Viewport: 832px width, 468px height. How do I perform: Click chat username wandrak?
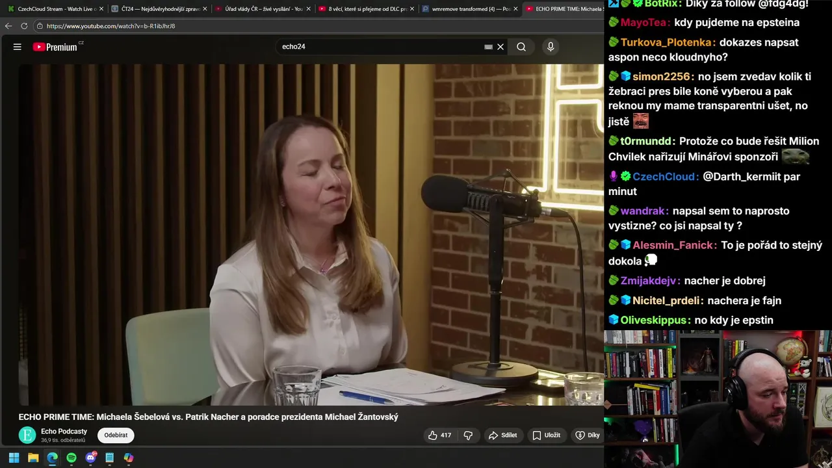click(x=643, y=211)
